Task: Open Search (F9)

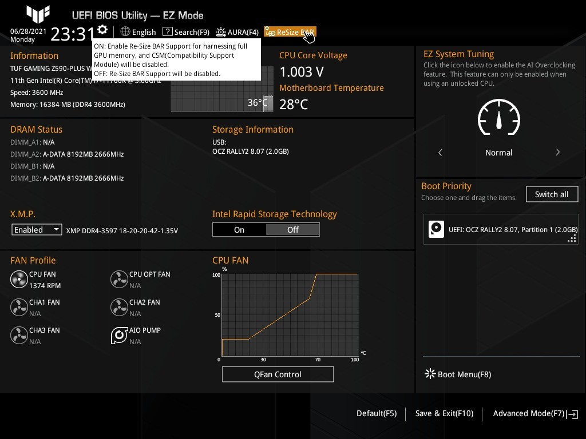Action: (186, 32)
